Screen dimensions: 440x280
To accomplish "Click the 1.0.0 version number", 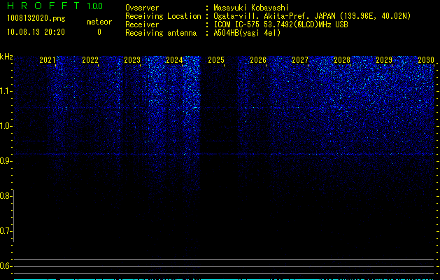I will (x=94, y=6).
